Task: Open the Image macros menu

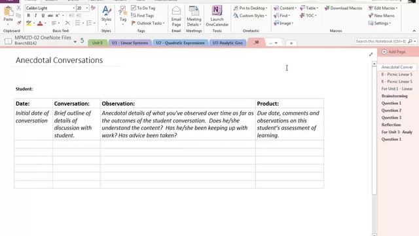Action: click(x=283, y=24)
